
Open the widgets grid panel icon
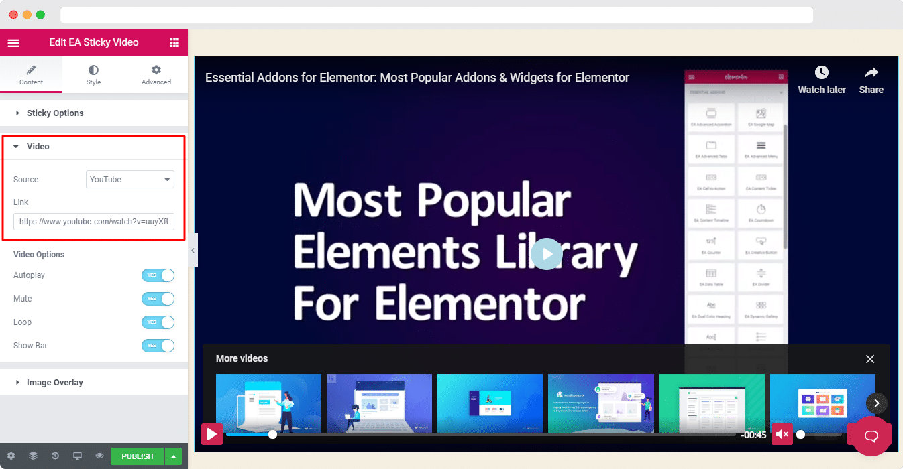[x=174, y=42]
